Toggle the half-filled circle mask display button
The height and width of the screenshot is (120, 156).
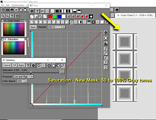point(58,65)
